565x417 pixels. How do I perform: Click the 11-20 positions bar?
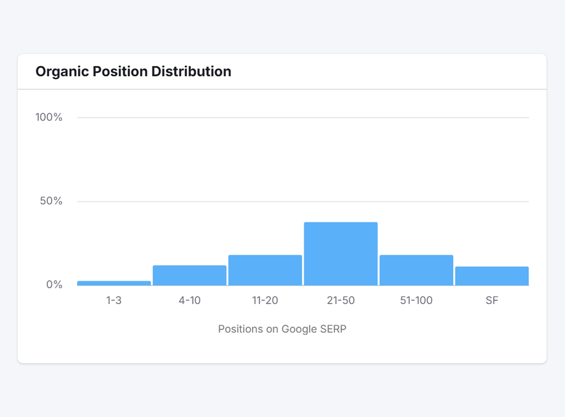click(x=265, y=270)
